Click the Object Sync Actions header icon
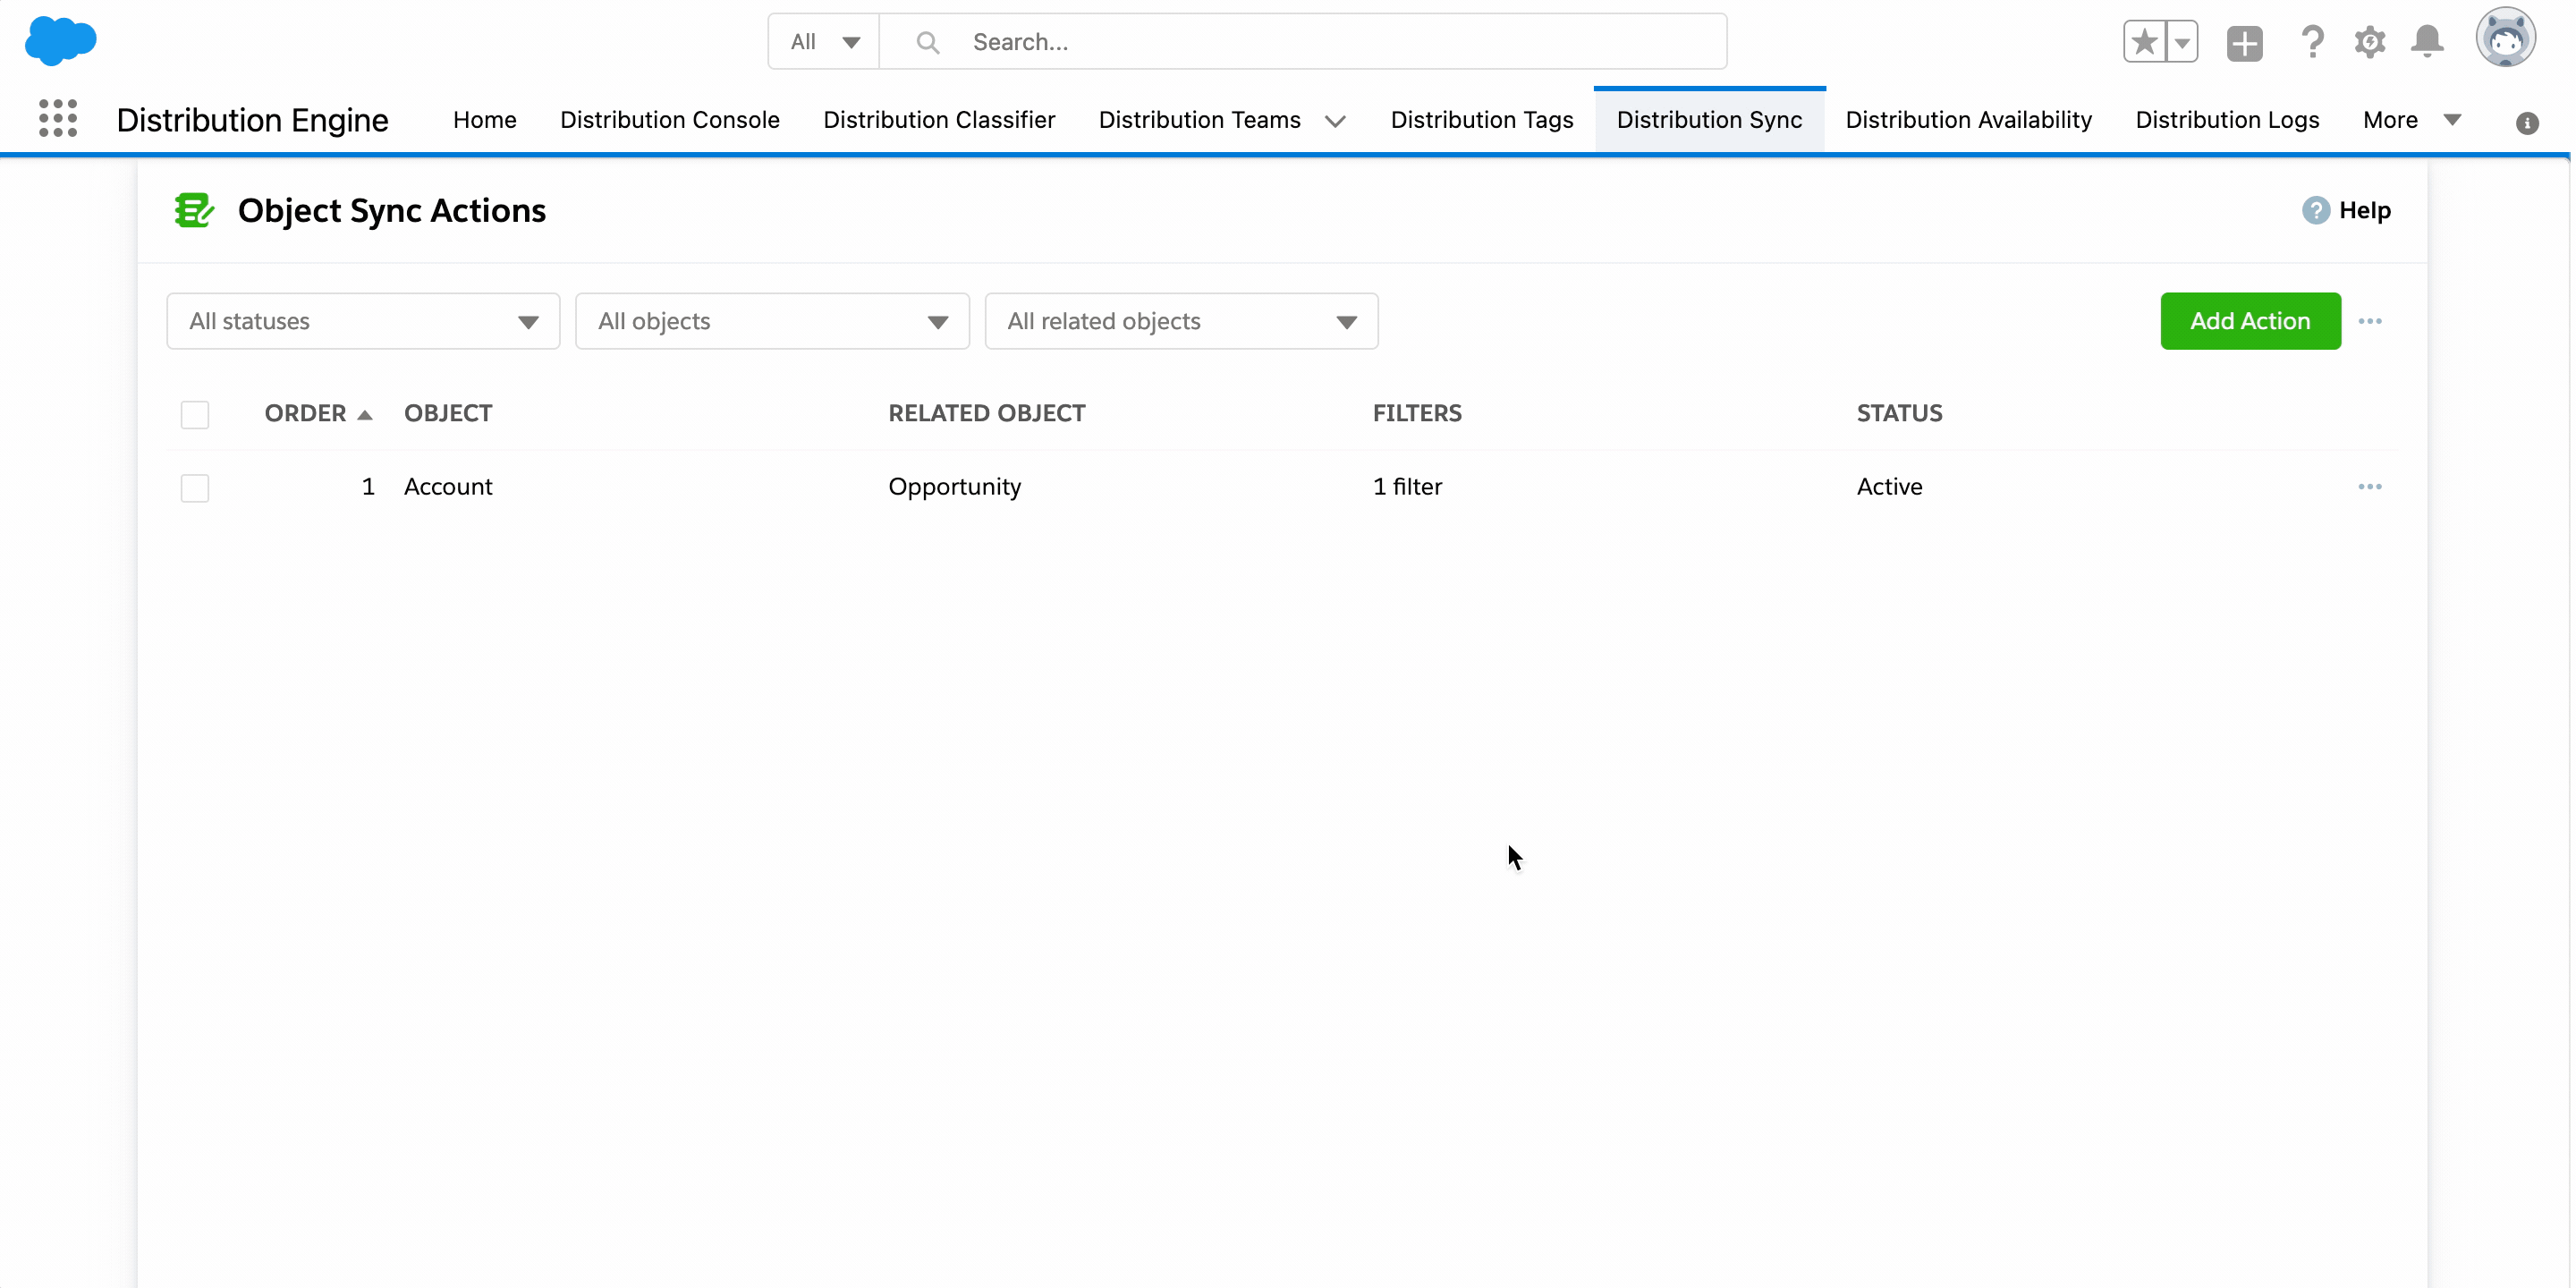This screenshot has width=2576, height=1288. (x=194, y=210)
